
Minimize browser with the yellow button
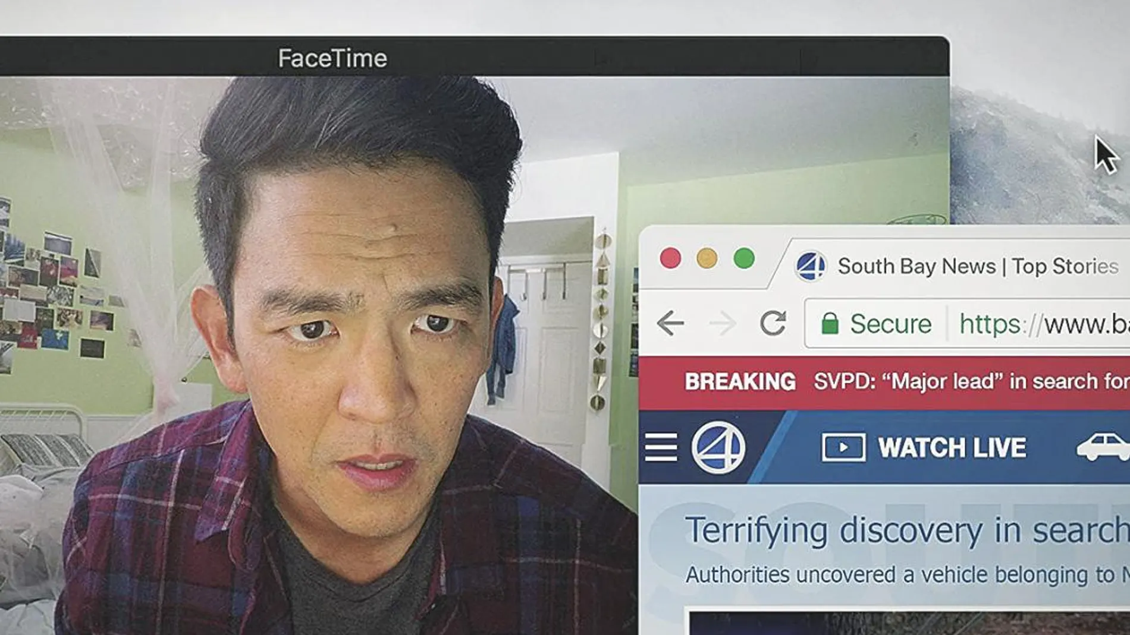pos(707,259)
